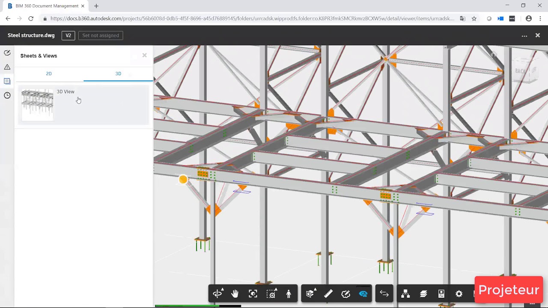The width and height of the screenshot is (548, 308).
Task: Open the Issues warning triangle in sidebar
Action: click(7, 67)
